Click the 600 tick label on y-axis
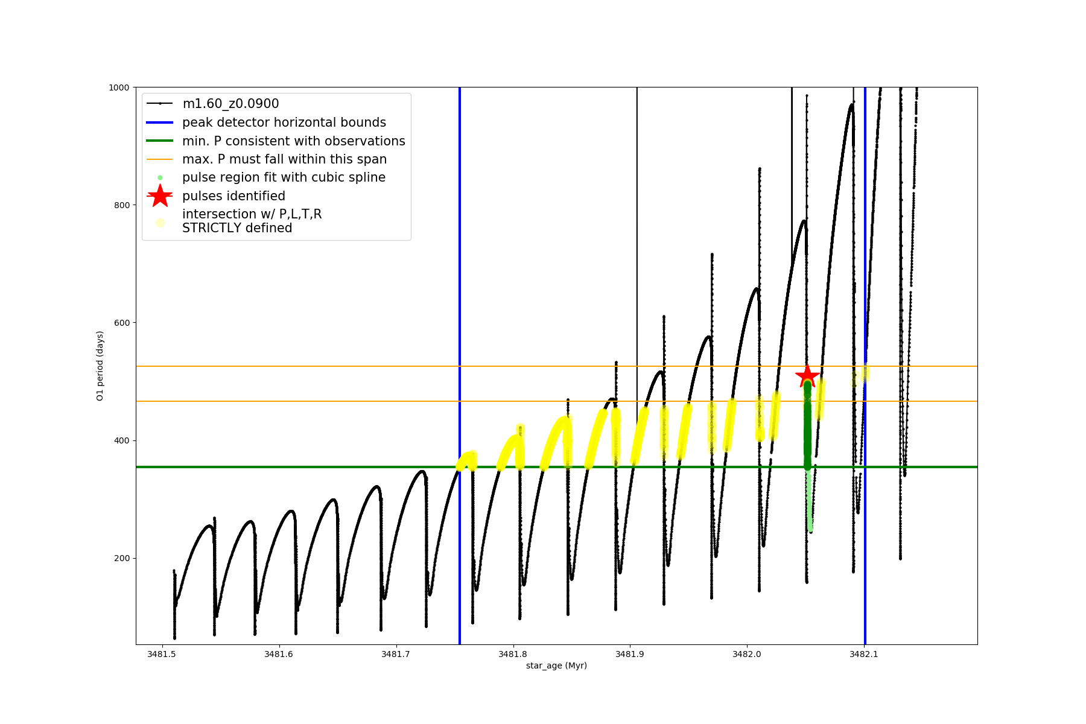 tap(122, 323)
